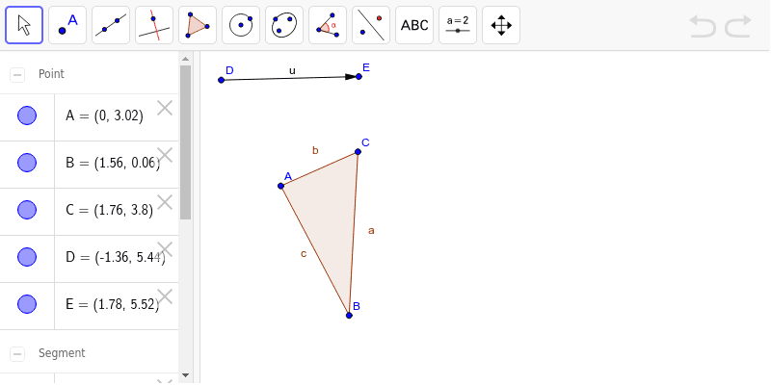Click the algebra panel scroll up arrow
771x385 pixels.
click(x=185, y=59)
